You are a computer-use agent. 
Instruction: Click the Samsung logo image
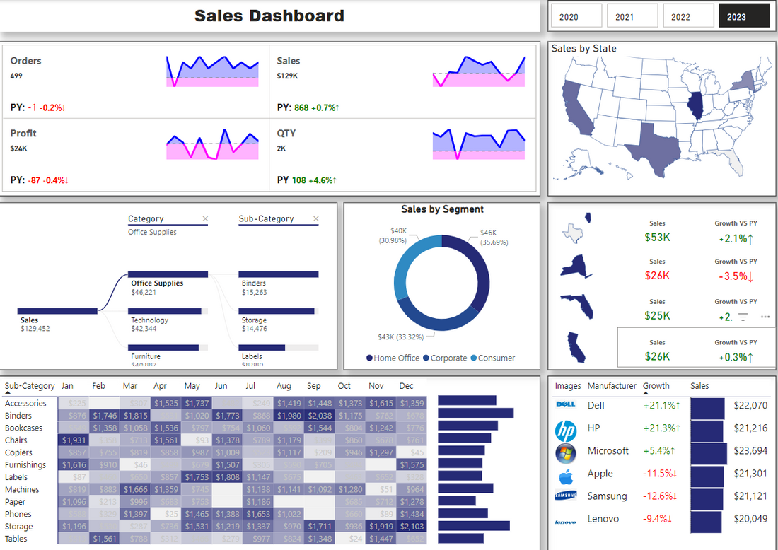[566, 494]
